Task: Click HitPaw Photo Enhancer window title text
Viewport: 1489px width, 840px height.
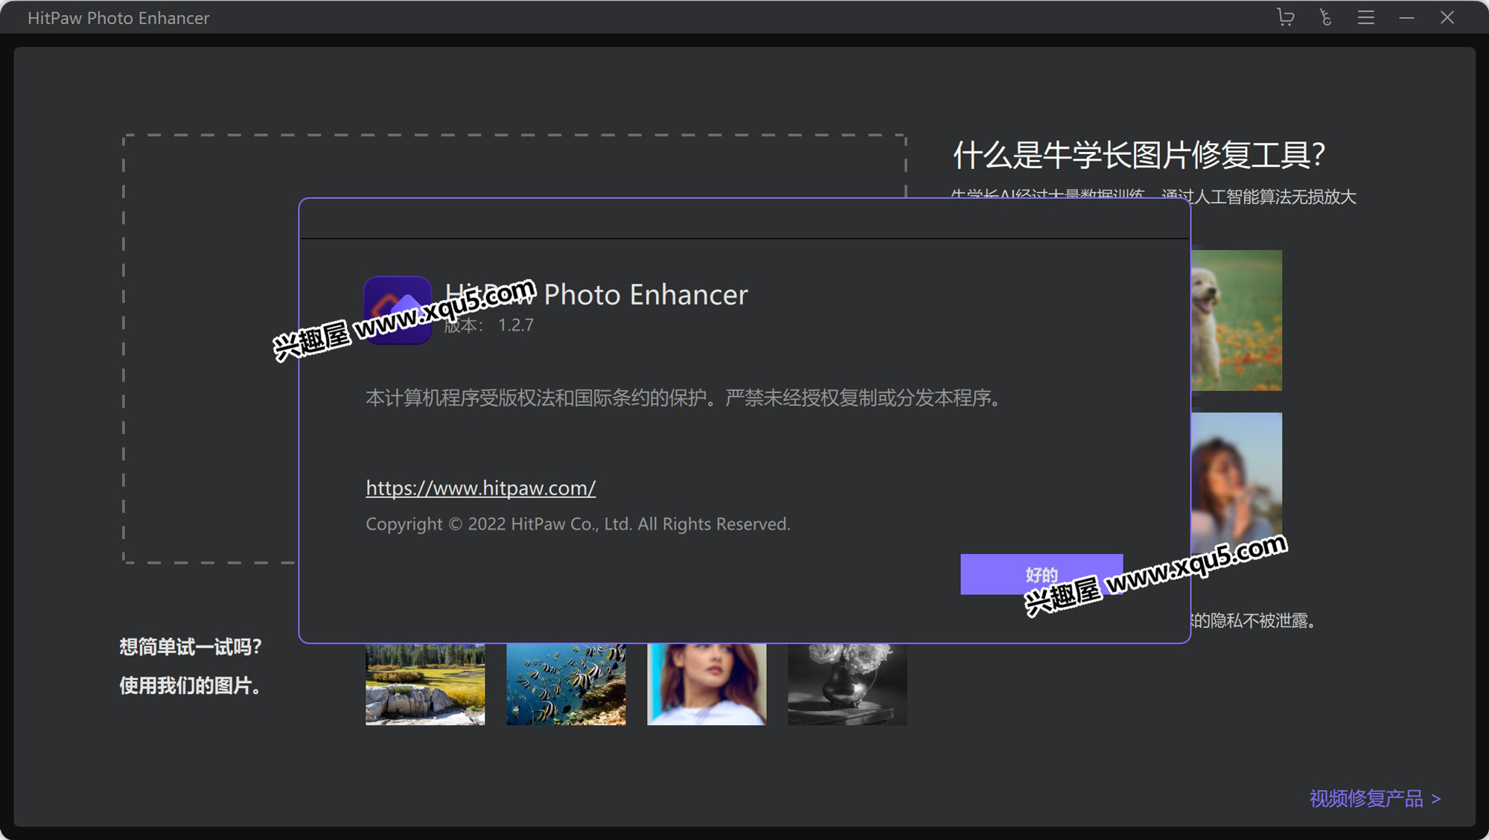Action: [118, 18]
